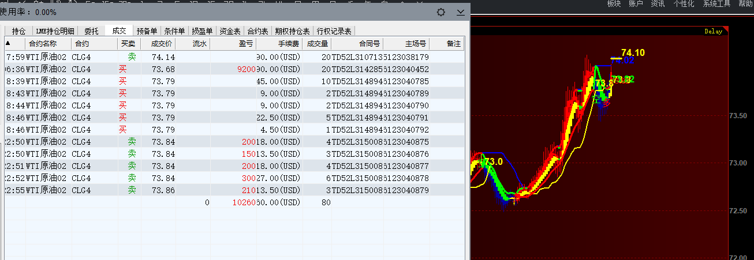Collapse the trade panel with the down-arrow icon
This screenshot has width=754, height=260.
460,12
